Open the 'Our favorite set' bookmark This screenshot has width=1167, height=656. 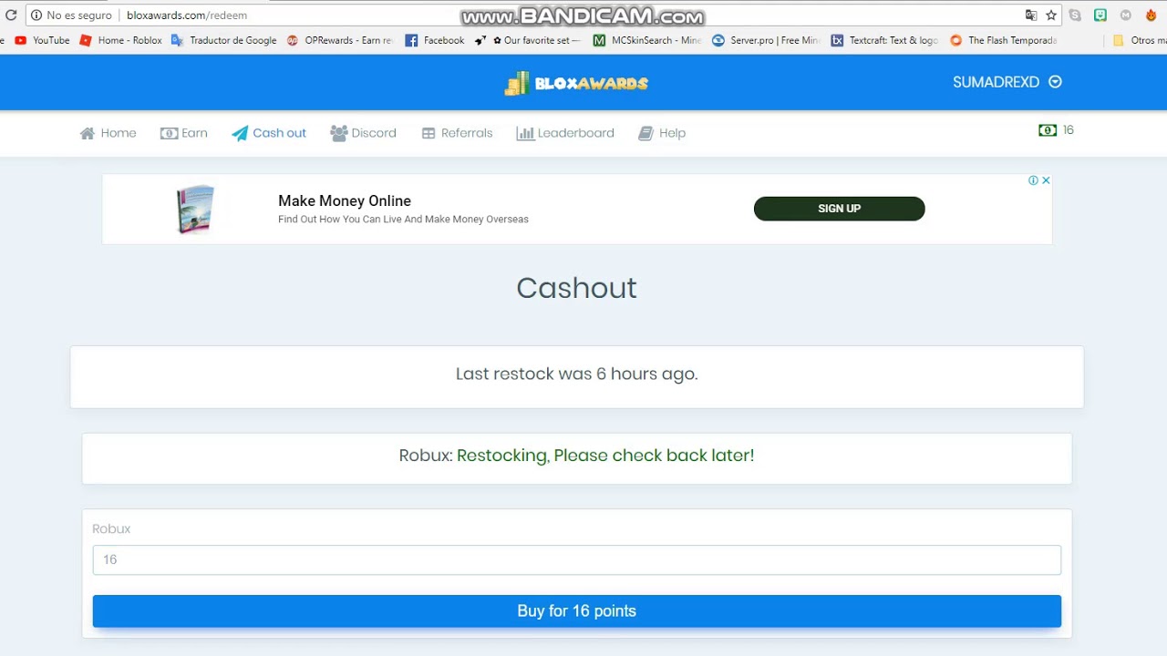click(x=527, y=40)
